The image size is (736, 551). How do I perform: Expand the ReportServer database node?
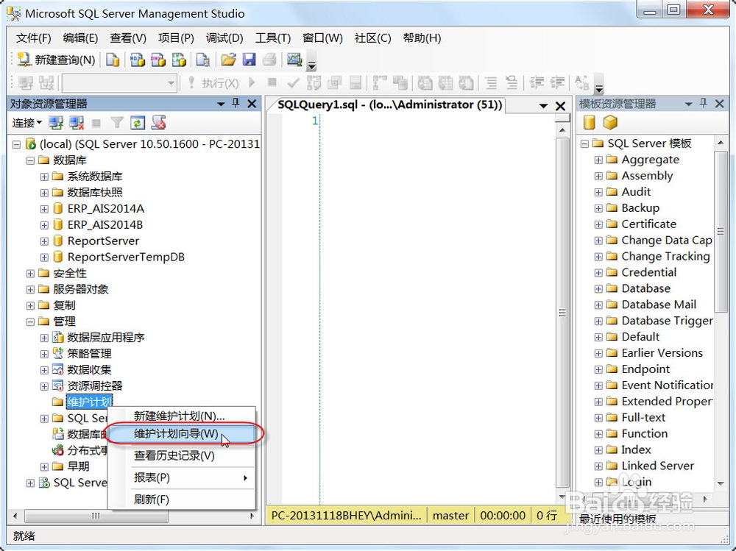(44, 241)
